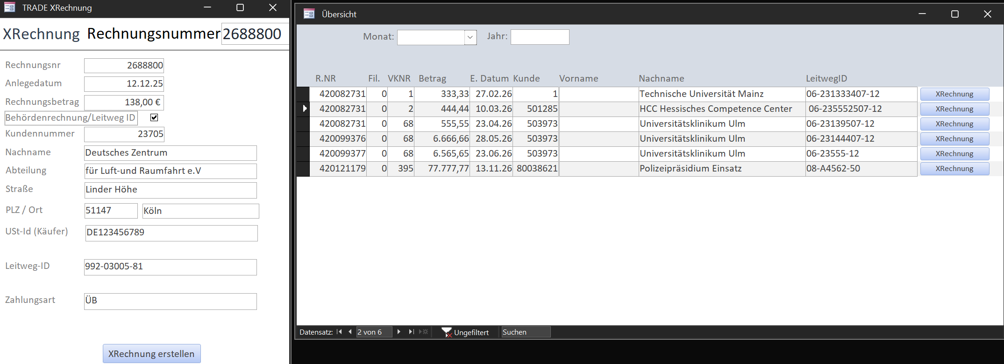The height and width of the screenshot is (364, 1004).
Task: Go to next record in Übersicht navigation
Action: tap(399, 332)
